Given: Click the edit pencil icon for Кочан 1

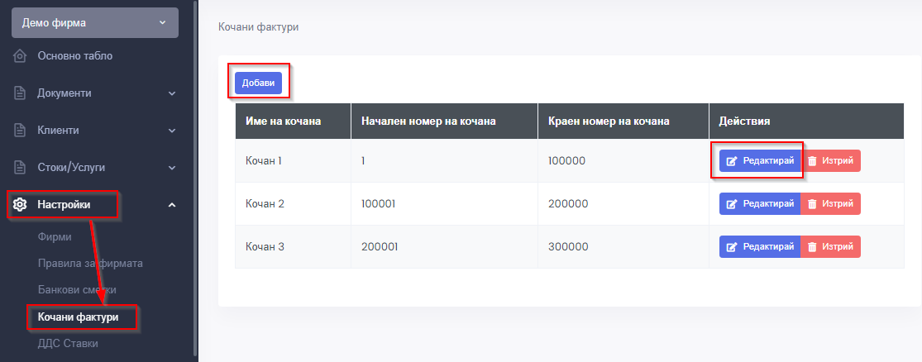Looking at the screenshot, I should pyautogui.click(x=731, y=161).
